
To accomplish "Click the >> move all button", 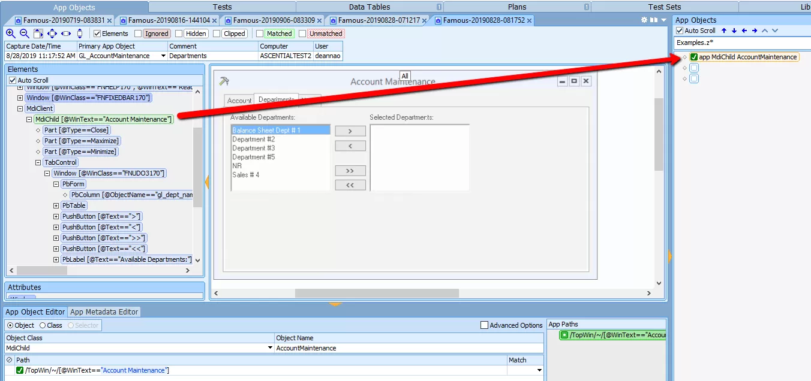I will [350, 171].
